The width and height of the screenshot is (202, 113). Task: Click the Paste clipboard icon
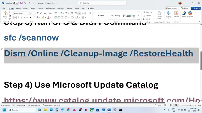(x=5, y=13)
